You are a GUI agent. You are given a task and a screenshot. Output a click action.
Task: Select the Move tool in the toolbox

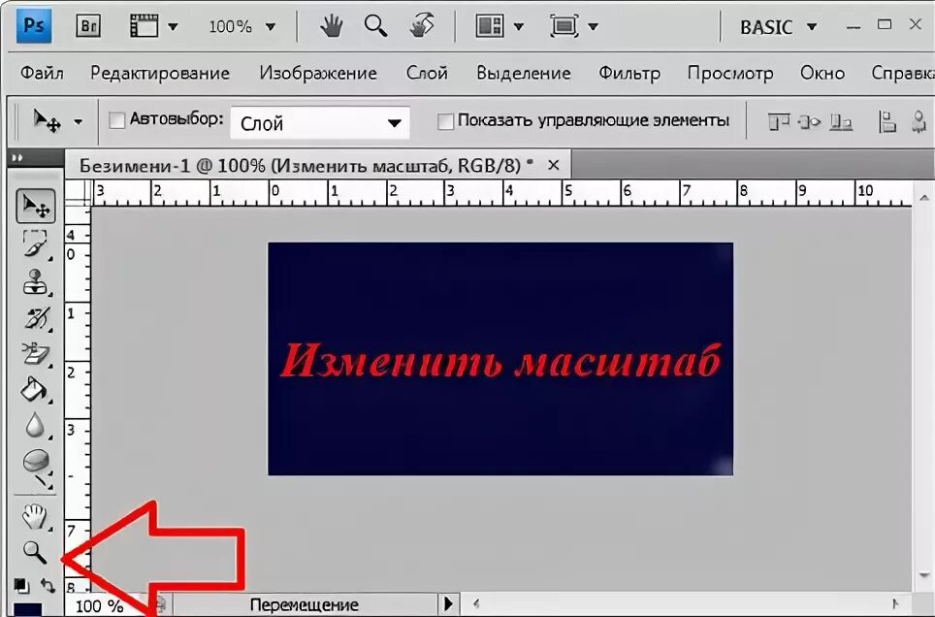pyautogui.click(x=36, y=207)
